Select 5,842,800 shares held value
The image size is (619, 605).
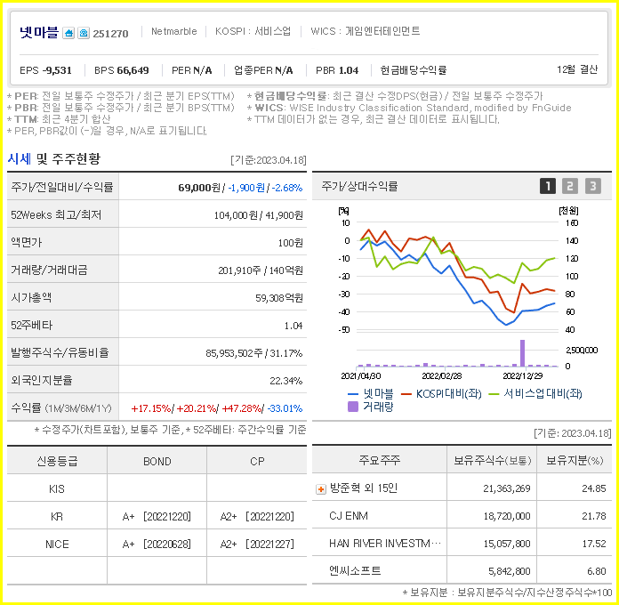[x=510, y=571]
